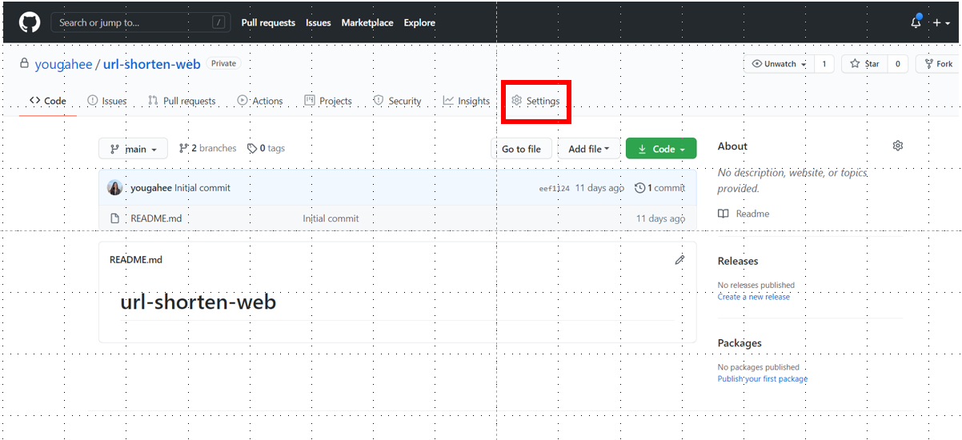The image size is (962, 440).
Task: Edit README with the pencil icon
Action: [679, 259]
